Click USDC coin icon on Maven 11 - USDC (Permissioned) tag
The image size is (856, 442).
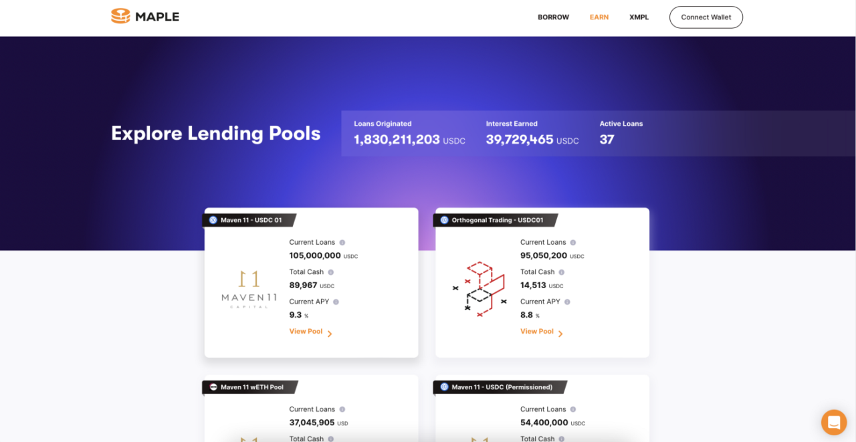coord(444,387)
